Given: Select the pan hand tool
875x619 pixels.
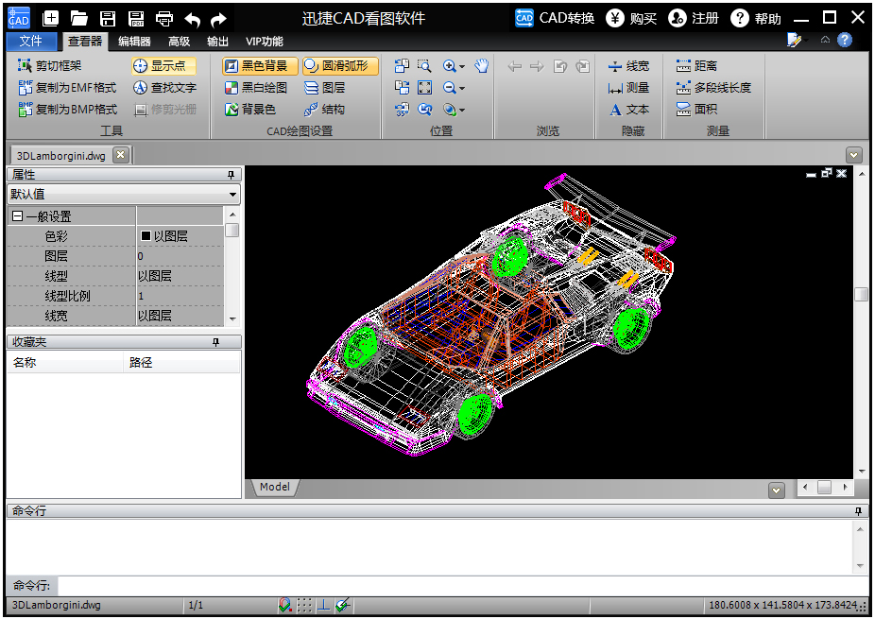Looking at the screenshot, I should 482,66.
